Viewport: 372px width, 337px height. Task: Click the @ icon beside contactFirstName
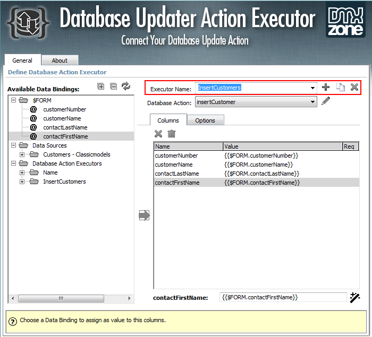coord(33,136)
